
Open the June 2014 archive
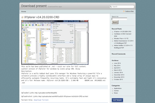point(117,63)
